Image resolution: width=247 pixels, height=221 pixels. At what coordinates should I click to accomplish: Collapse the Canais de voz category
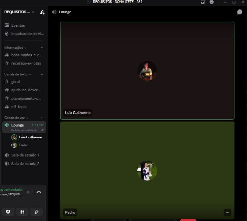16,118
